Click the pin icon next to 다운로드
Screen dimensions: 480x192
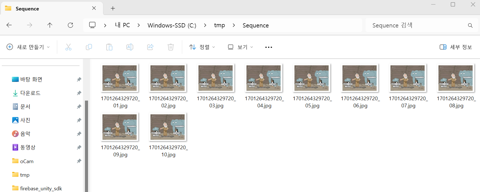(x=79, y=93)
